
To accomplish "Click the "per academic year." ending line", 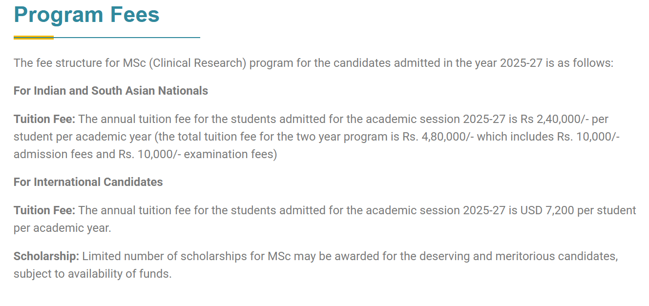I will [x=63, y=228].
